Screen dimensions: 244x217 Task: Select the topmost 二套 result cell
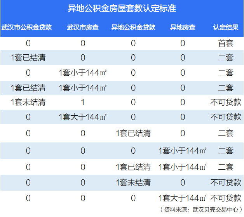coord(226,58)
